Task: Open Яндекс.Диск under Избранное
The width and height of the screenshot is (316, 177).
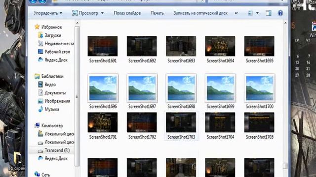Action: 53,60
